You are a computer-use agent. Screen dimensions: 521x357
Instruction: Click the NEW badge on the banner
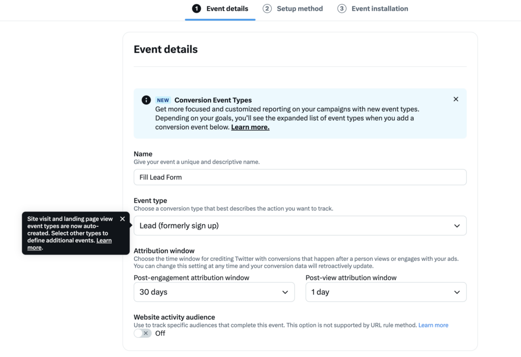click(162, 100)
